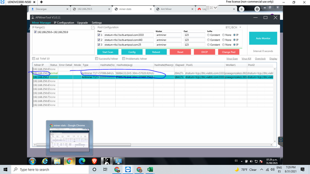The height and width of the screenshot is (174, 310).
Task: Click the TeamViewer fullscreen toolbar icon
Action: pos(211,8)
